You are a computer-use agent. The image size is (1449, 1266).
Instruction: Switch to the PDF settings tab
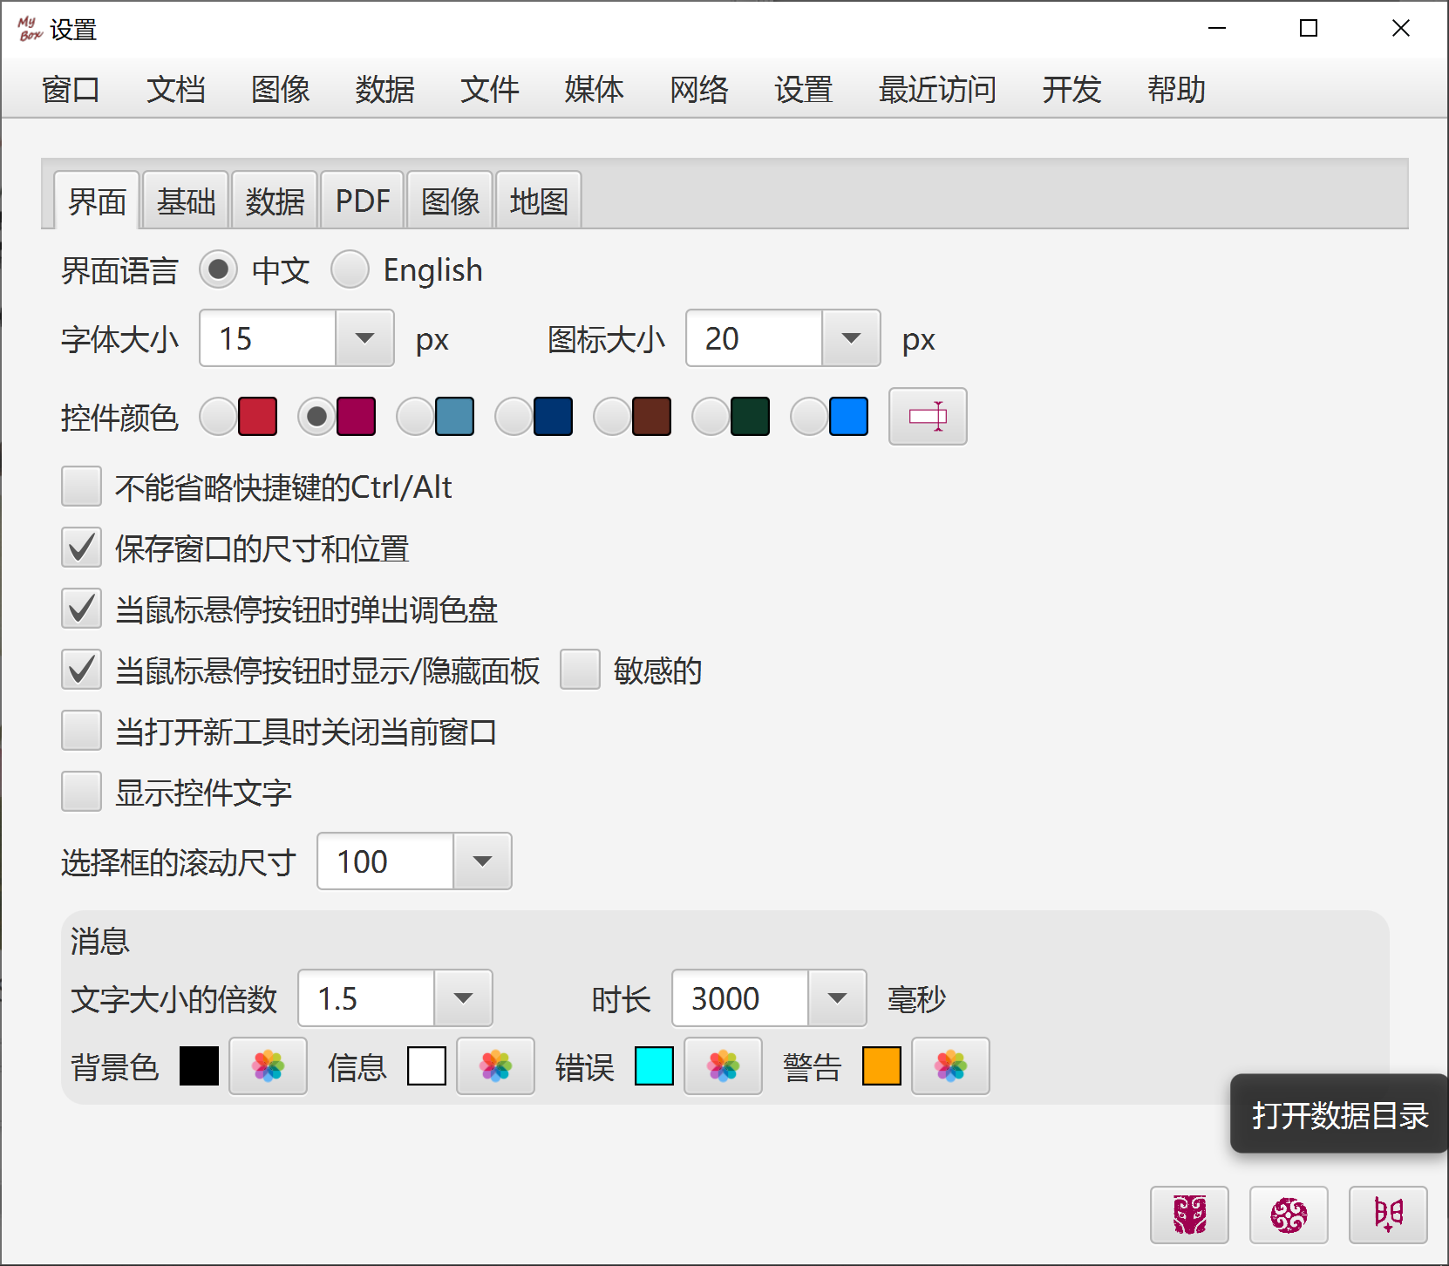(x=363, y=201)
